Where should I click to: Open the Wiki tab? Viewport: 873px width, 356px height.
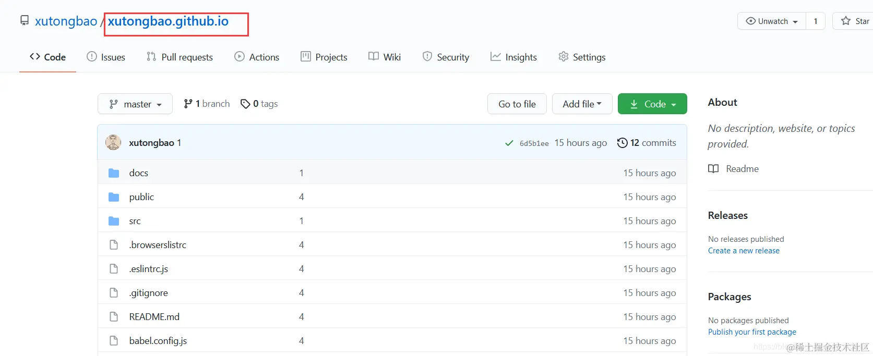point(385,57)
